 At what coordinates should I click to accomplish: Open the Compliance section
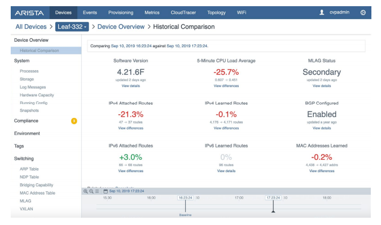click(x=26, y=121)
